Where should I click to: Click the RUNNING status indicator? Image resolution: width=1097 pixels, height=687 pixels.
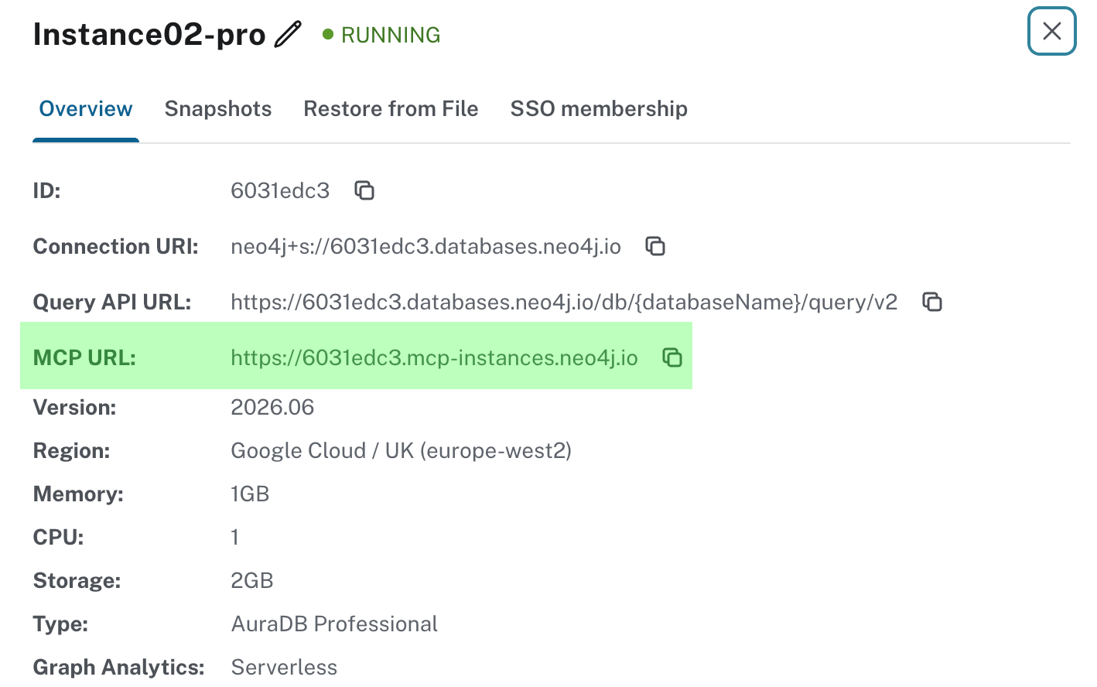(381, 35)
